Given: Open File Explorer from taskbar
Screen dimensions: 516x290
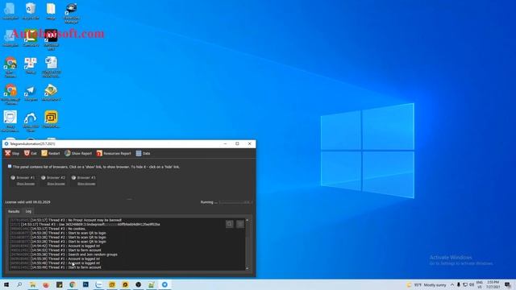Looking at the screenshot, I should pyautogui.click(x=33, y=284).
